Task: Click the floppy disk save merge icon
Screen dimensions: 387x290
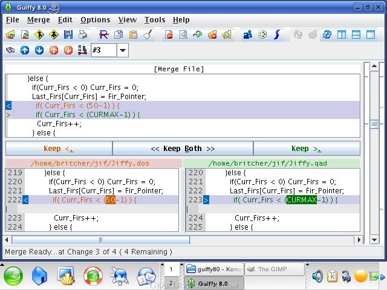Action: (x=68, y=34)
